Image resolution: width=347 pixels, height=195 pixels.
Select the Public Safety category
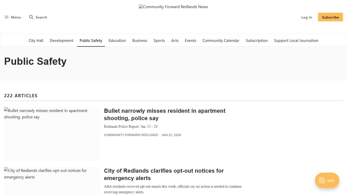point(91,40)
